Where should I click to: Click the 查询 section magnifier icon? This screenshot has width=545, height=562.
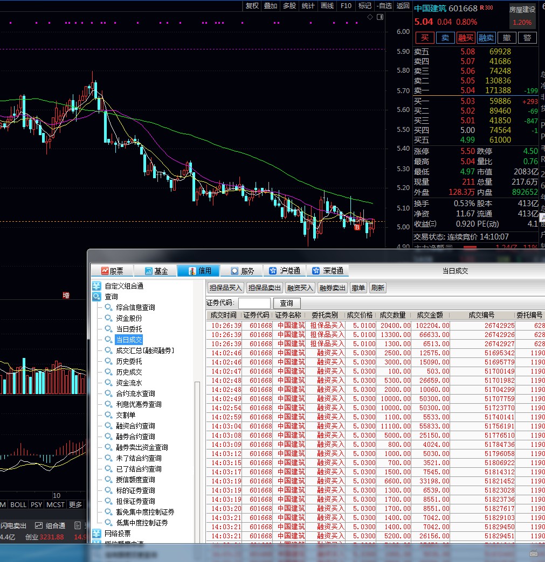96,297
